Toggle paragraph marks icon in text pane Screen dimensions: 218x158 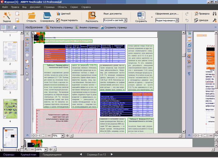tap(189, 74)
